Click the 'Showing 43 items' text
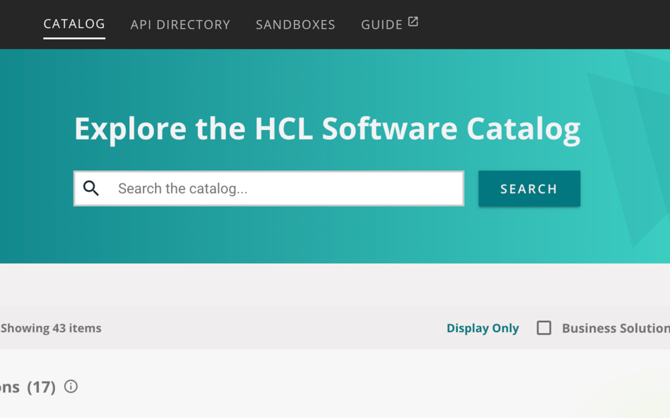The width and height of the screenshot is (670, 418). click(51, 328)
